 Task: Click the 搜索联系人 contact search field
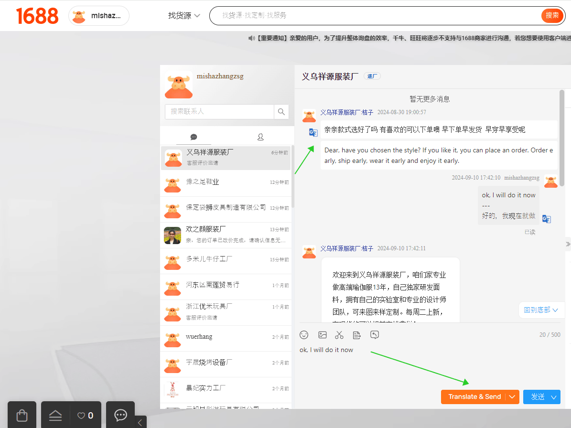tap(219, 112)
